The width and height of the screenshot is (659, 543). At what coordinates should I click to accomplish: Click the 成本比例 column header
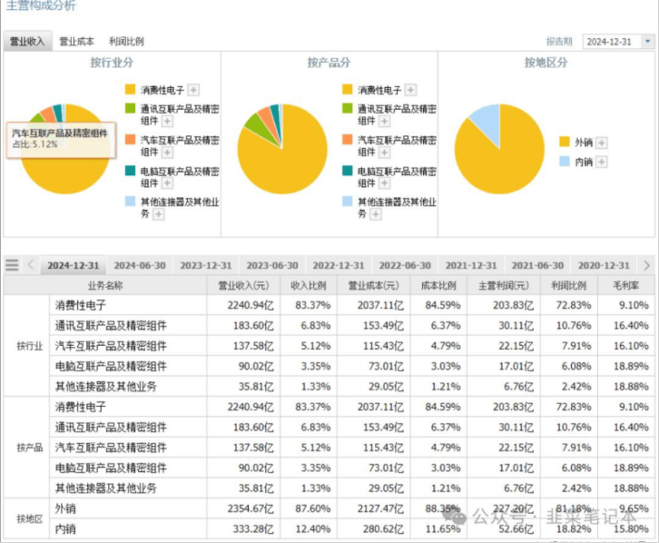438,285
